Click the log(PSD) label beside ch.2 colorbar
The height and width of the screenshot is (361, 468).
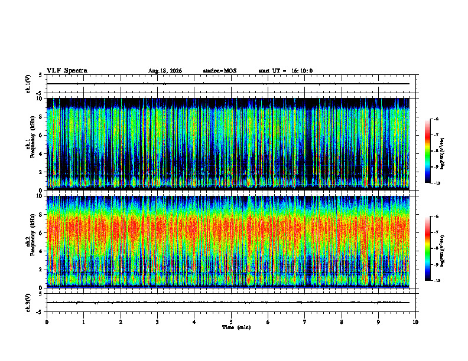tap(443, 251)
